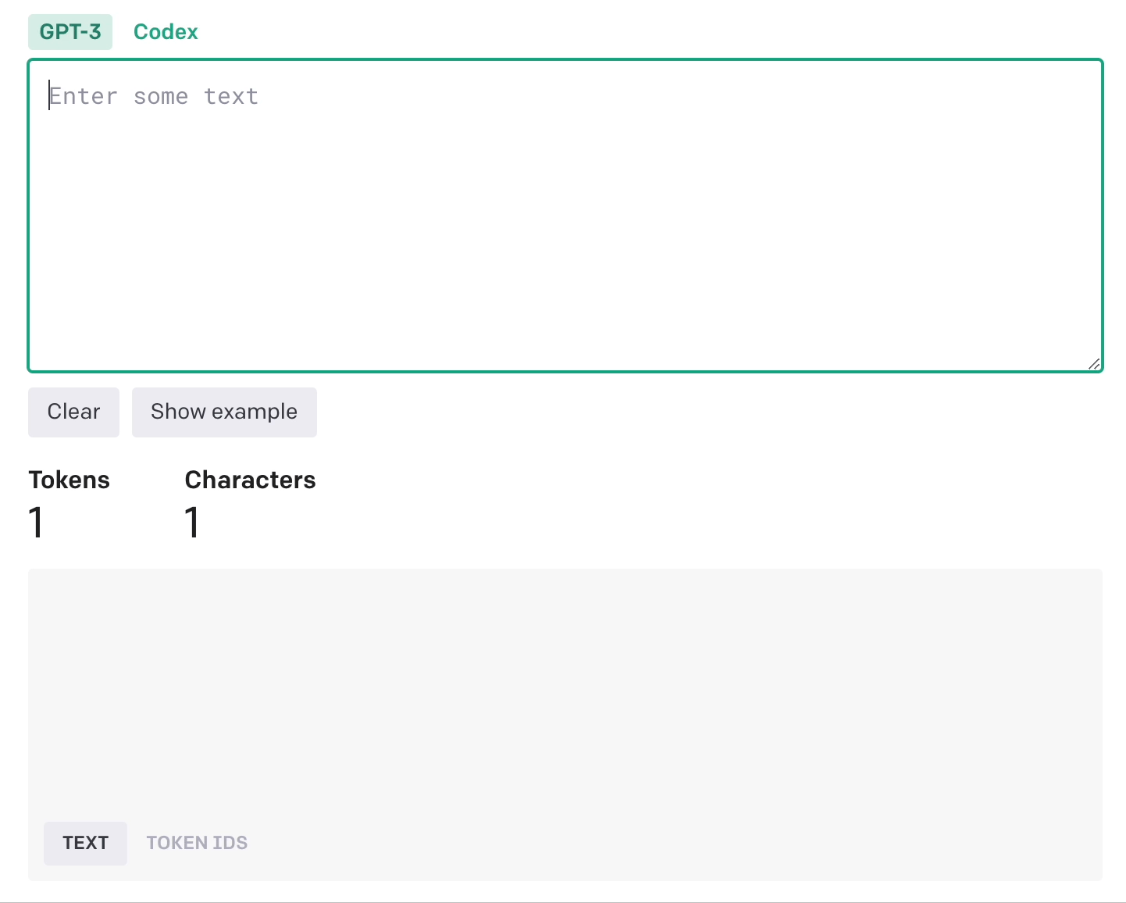Viewport: 1126px width, 903px height.
Task: Click the Characters heading label
Action: [250, 480]
